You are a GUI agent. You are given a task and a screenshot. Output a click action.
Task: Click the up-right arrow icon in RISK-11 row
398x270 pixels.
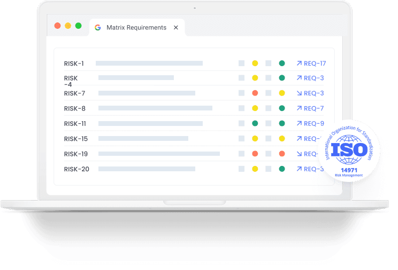tap(299, 124)
